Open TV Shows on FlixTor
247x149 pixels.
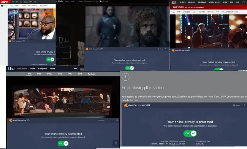(x=79, y=1)
